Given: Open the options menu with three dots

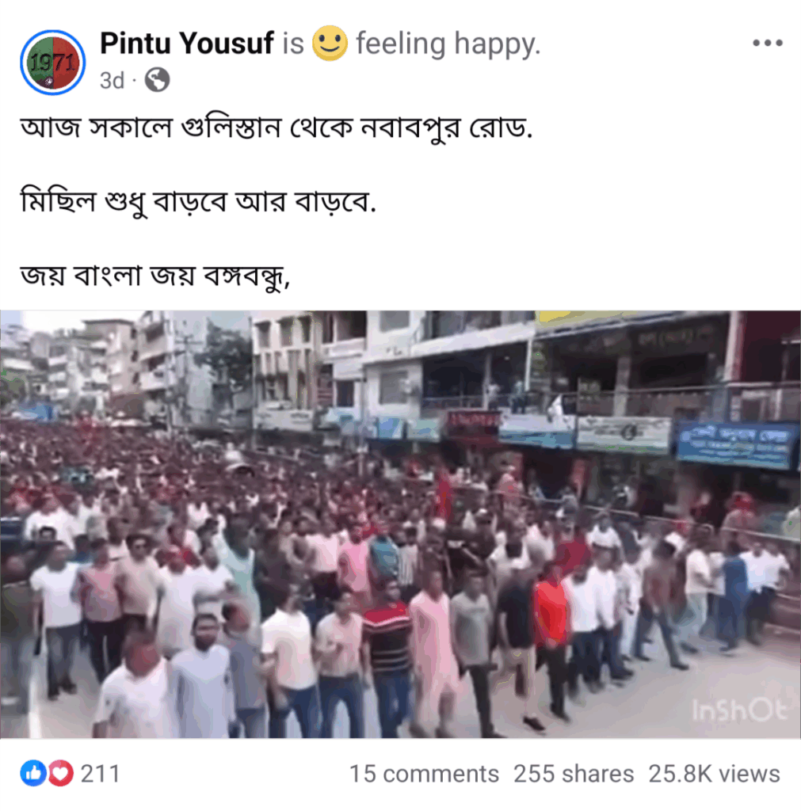Looking at the screenshot, I should [x=768, y=43].
